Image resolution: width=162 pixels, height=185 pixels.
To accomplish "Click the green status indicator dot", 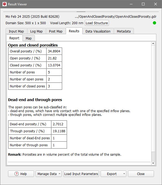I will click(x=154, y=23).
